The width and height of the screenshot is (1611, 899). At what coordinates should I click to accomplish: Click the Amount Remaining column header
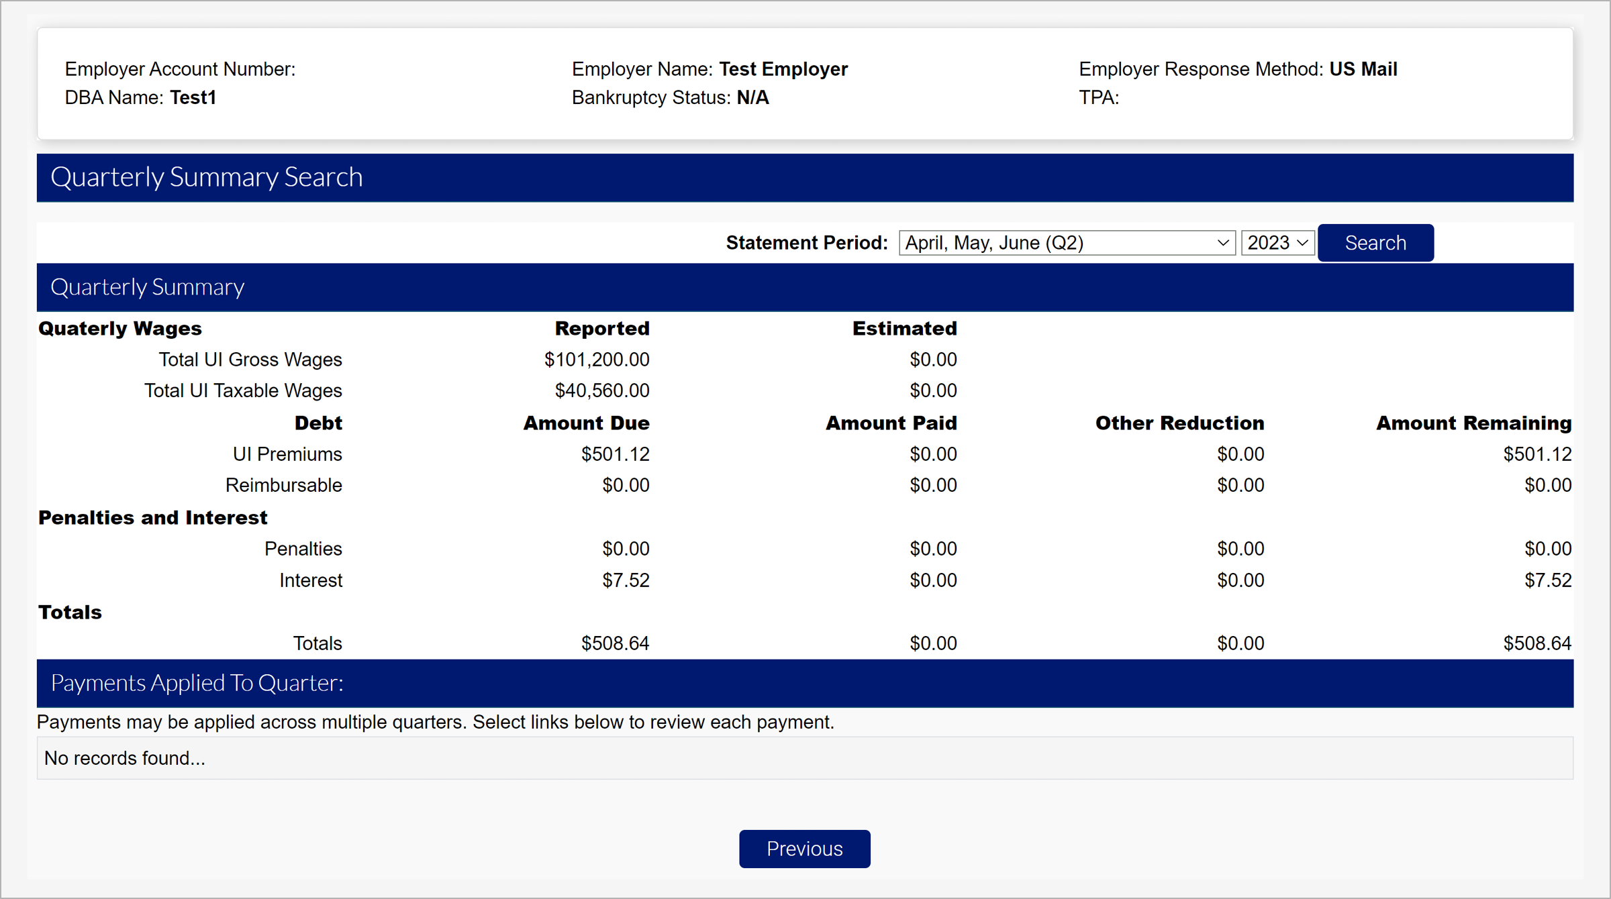pos(1473,423)
